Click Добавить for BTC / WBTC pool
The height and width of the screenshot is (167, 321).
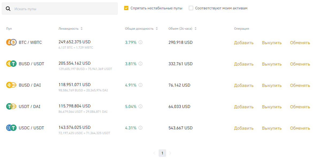243,42
